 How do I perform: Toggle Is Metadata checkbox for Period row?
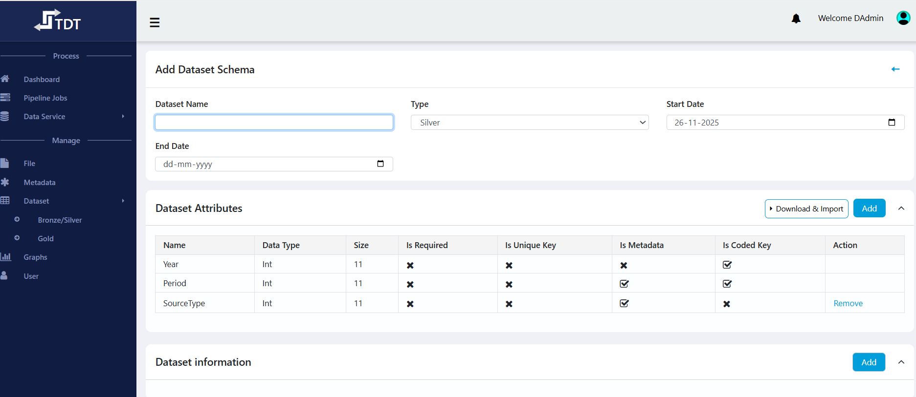coord(624,284)
